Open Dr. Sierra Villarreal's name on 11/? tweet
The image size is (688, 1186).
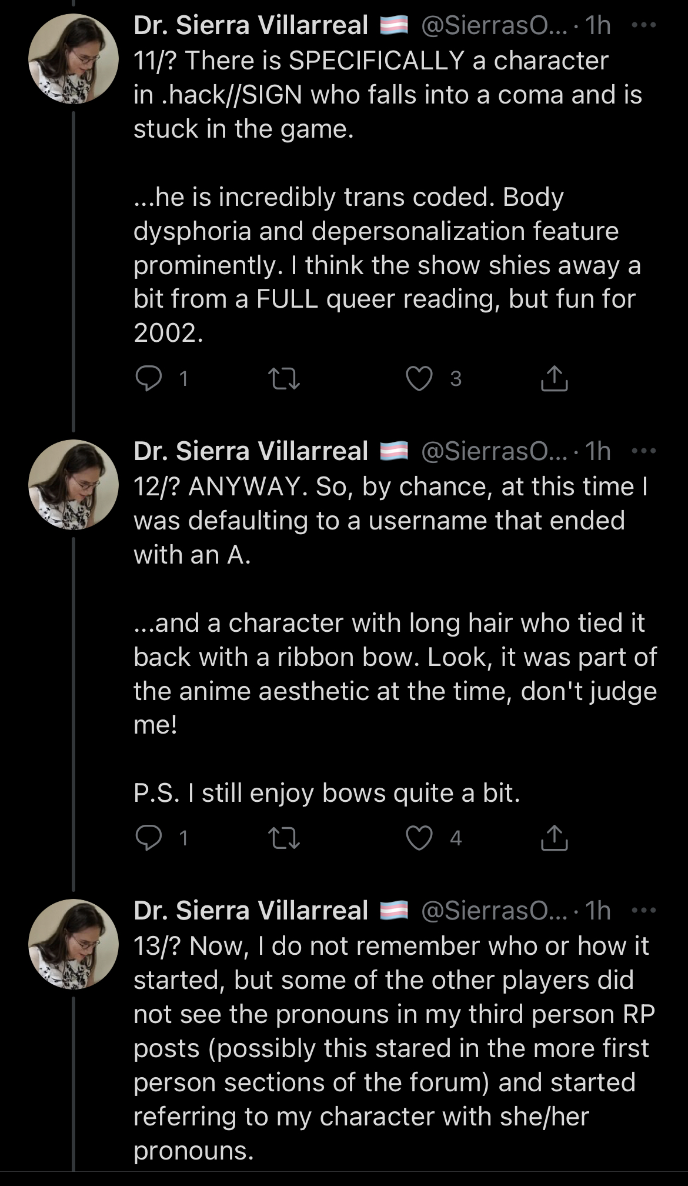(251, 26)
